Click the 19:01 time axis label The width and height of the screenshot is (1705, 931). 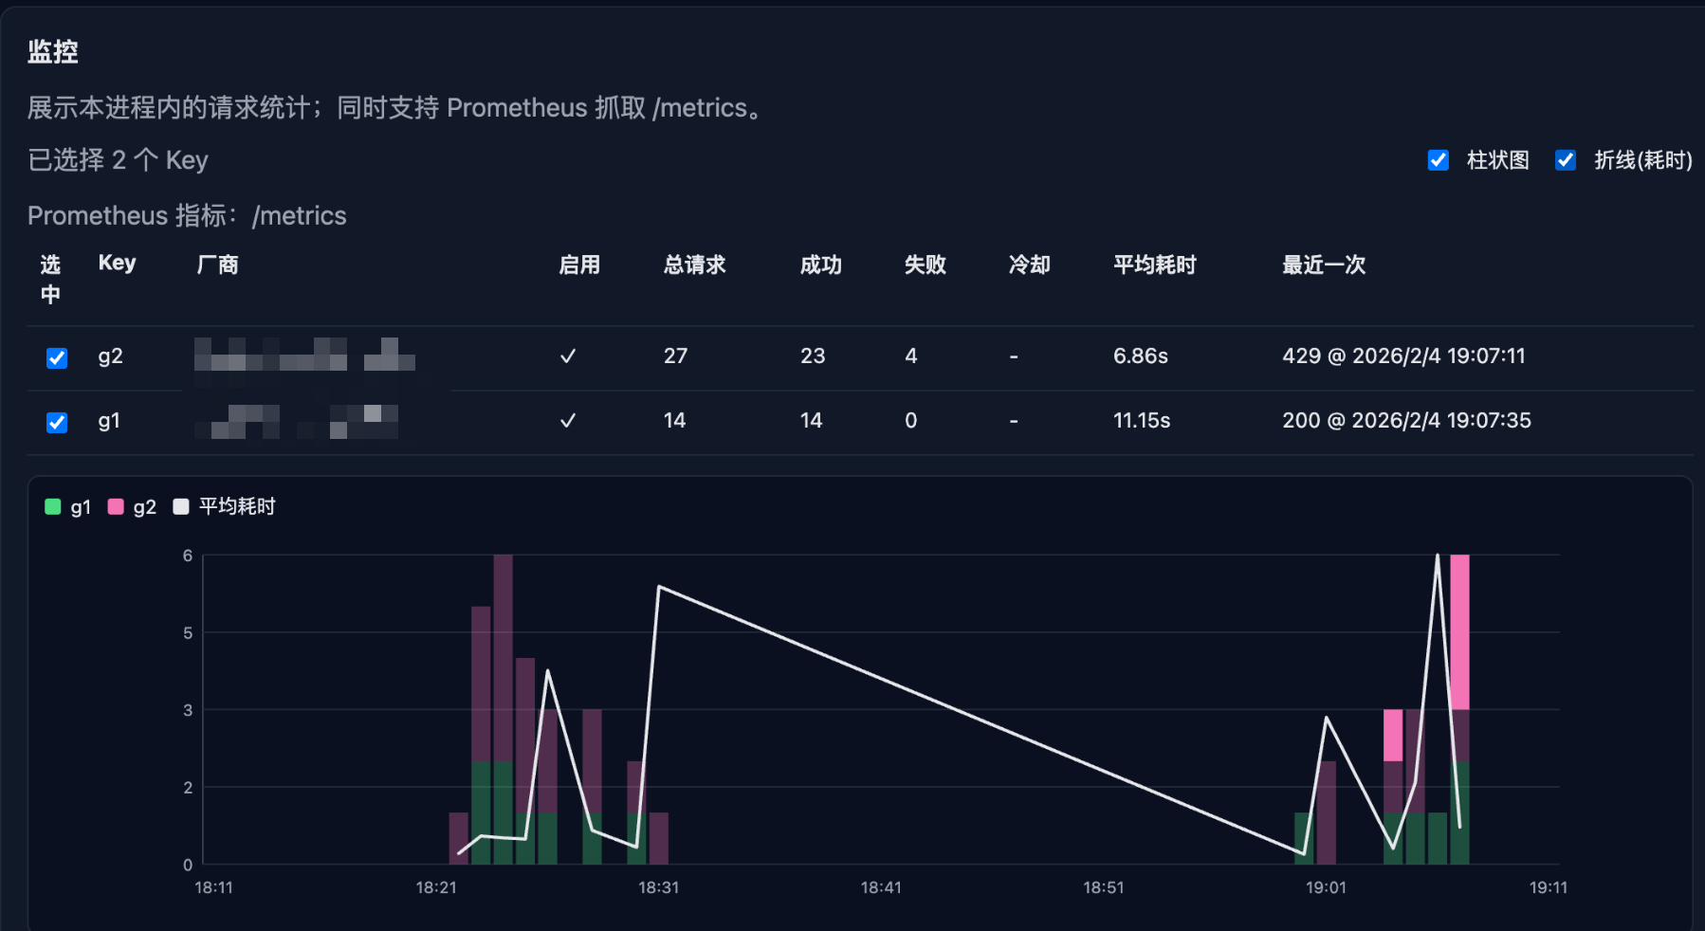pos(1326,887)
